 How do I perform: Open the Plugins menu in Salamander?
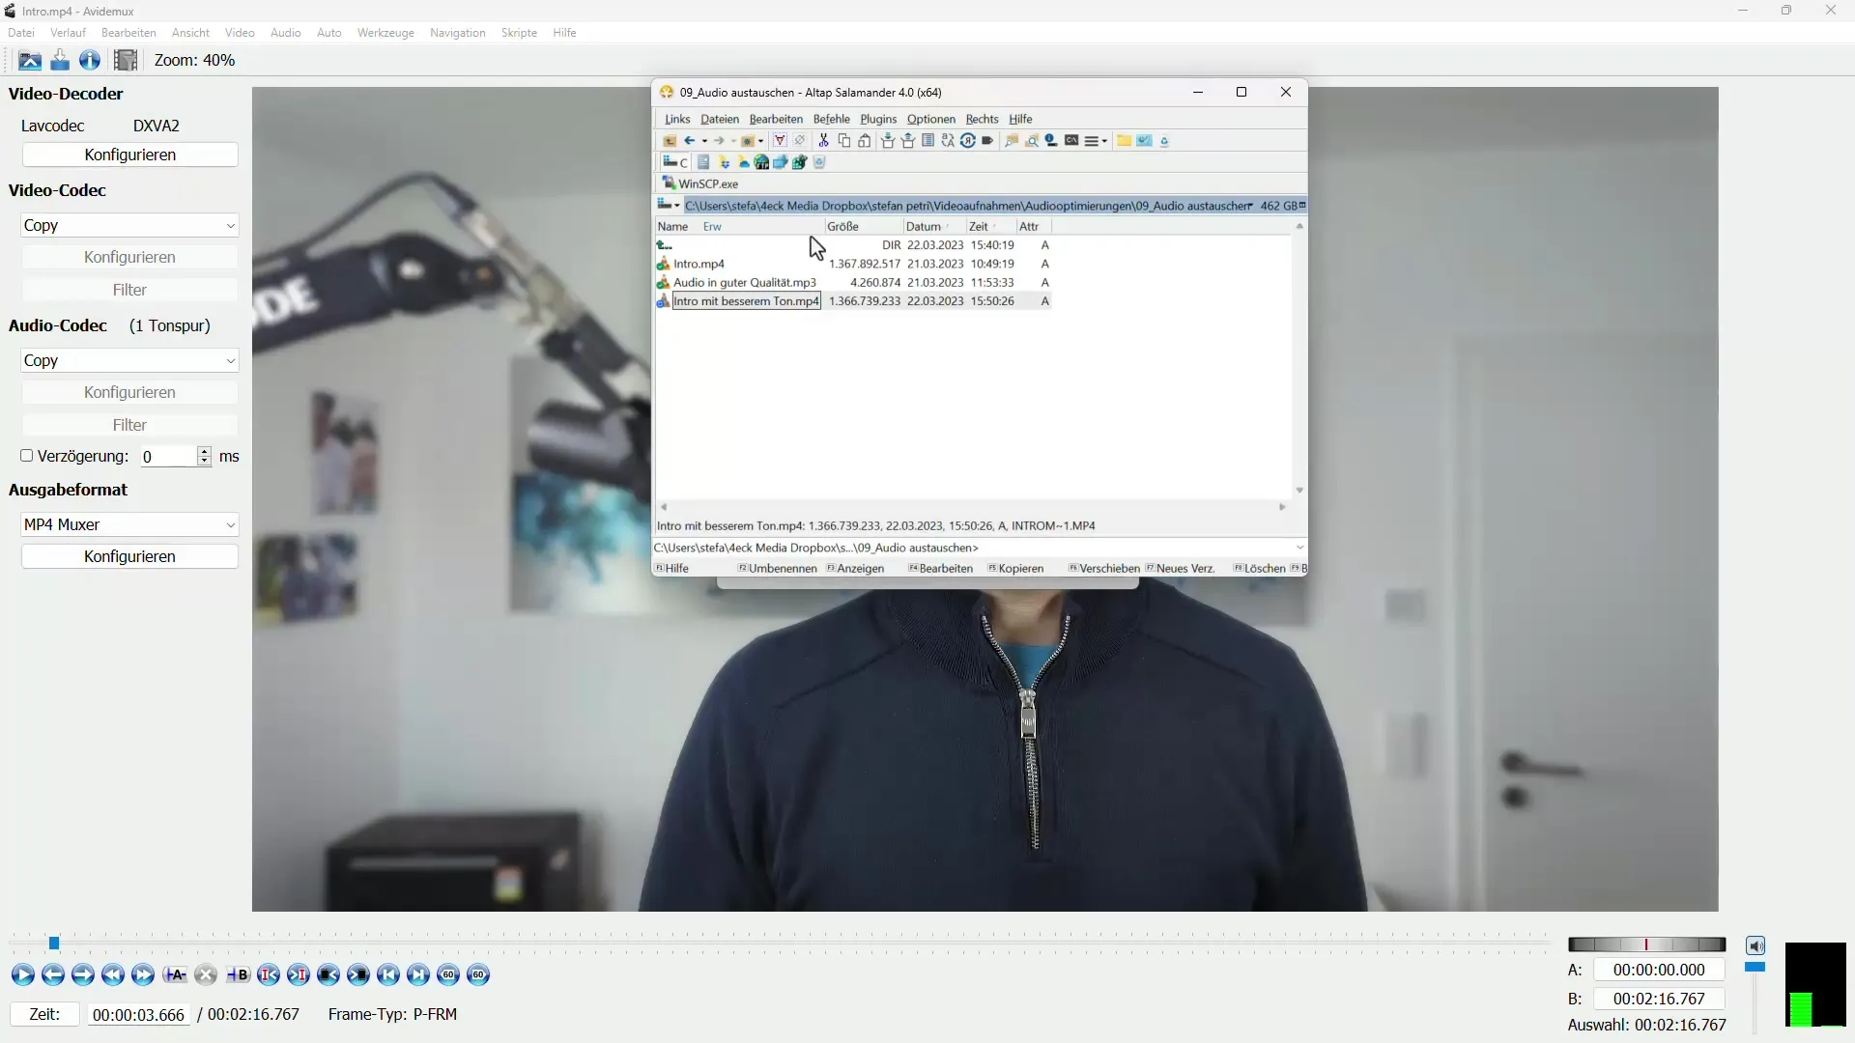pos(876,117)
